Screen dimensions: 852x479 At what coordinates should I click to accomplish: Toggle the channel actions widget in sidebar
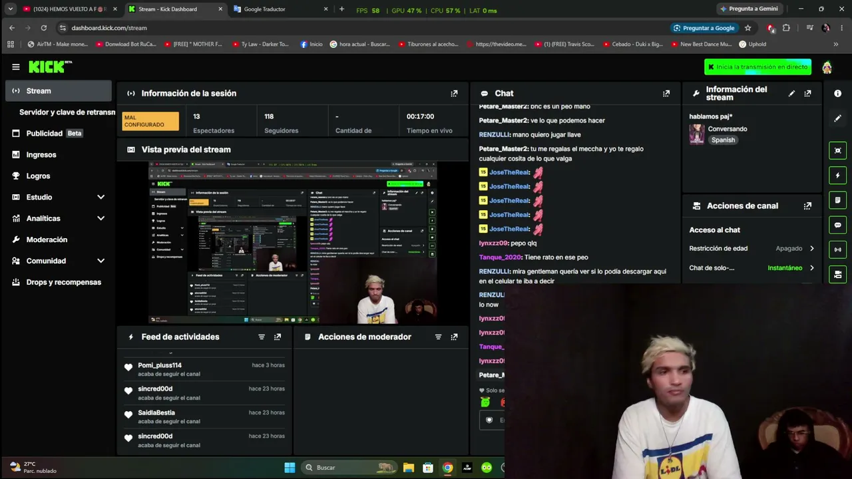[837, 274]
